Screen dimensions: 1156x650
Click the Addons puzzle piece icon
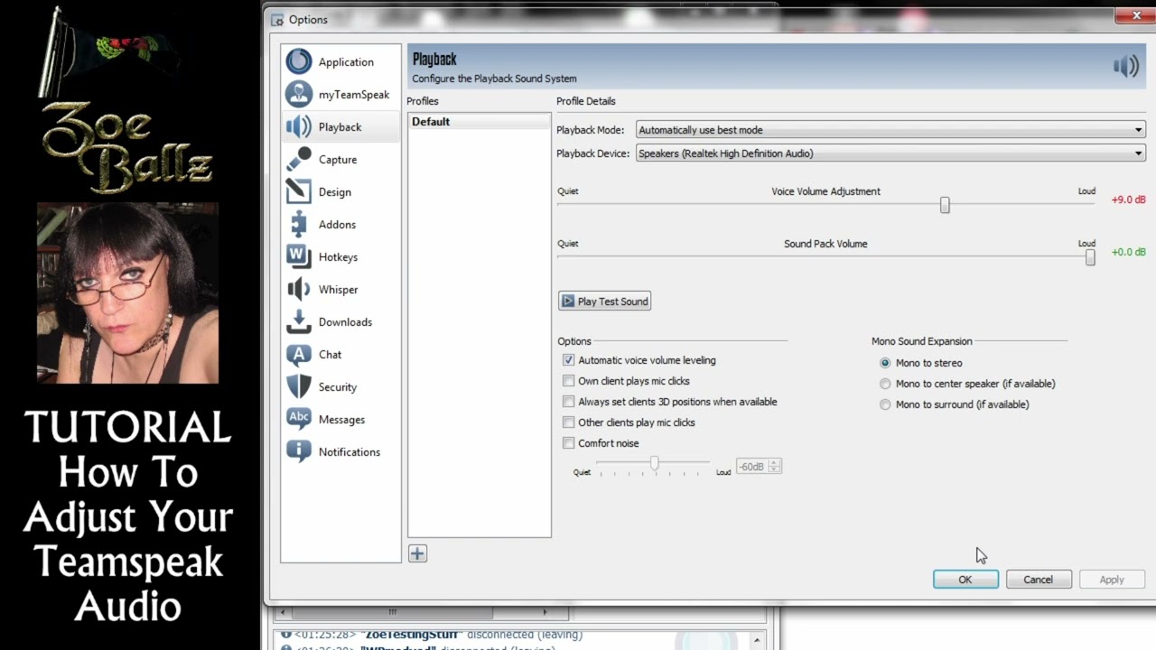pos(299,224)
